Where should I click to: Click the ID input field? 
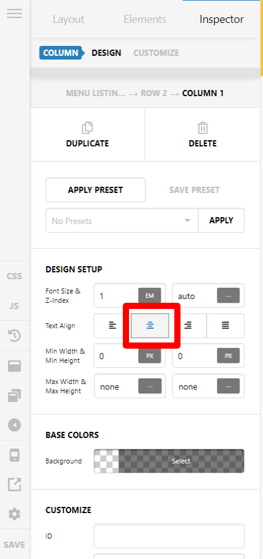(x=169, y=536)
